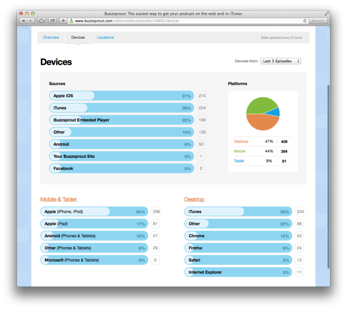Click the 88 count bubble

(x=299, y=223)
